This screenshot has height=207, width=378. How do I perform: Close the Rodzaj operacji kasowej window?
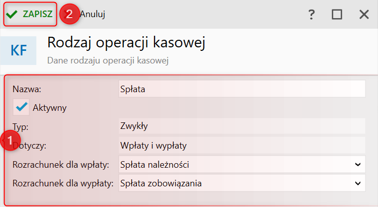point(364,15)
